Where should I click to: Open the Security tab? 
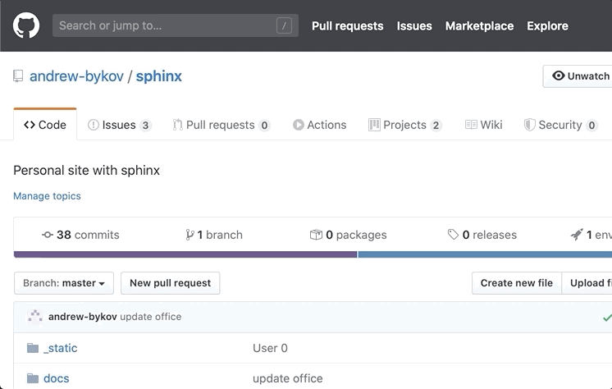click(561, 125)
